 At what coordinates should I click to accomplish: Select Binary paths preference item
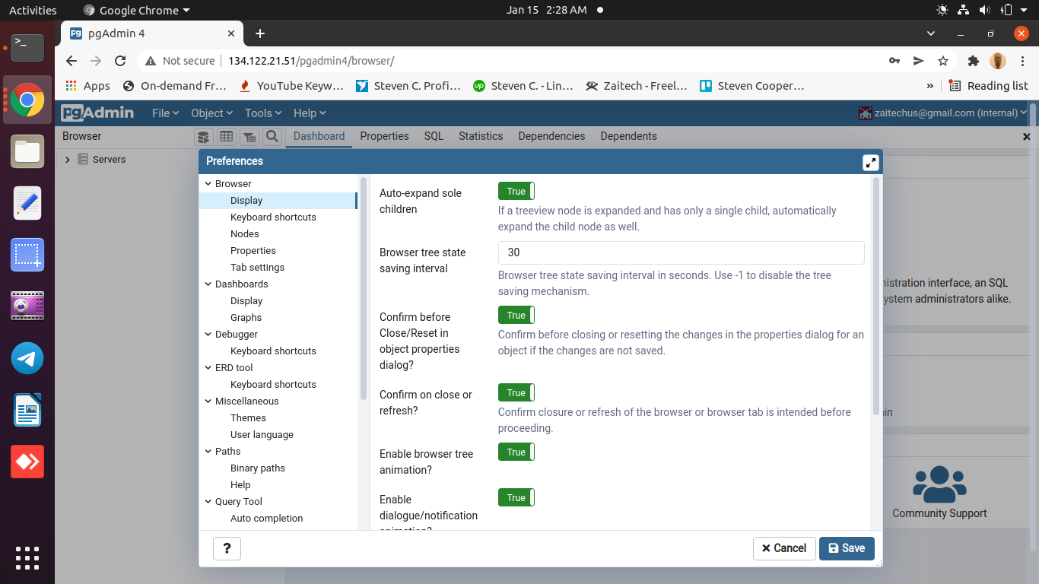click(258, 468)
